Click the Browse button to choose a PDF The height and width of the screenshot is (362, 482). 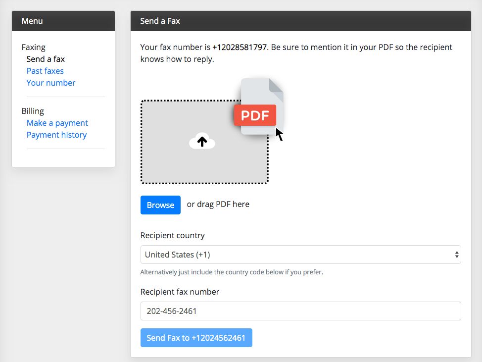tap(160, 205)
